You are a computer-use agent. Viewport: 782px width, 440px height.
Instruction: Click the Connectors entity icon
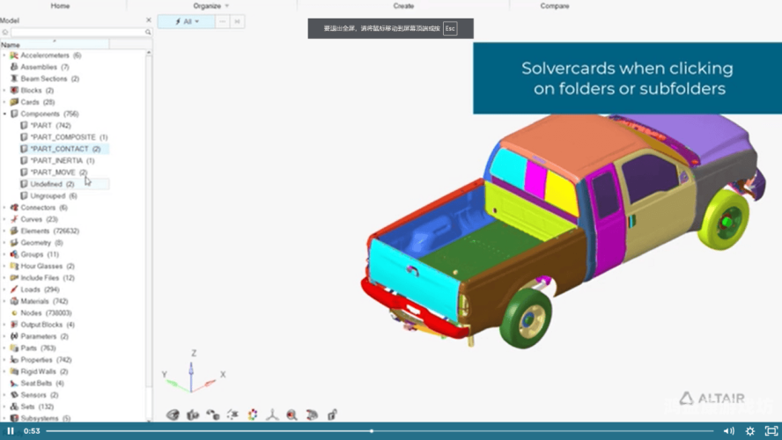pos(14,208)
